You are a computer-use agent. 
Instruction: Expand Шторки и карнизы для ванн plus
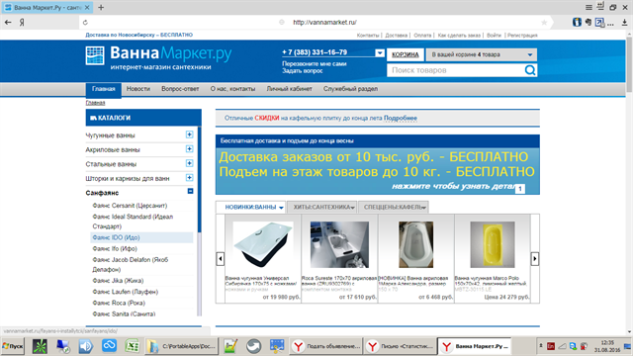(x=189, y=178)
